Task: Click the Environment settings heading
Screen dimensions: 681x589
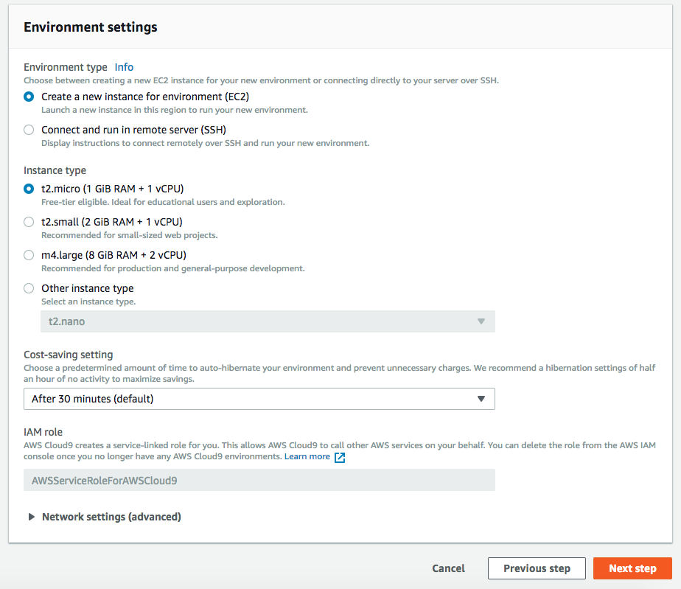Action: [91, 27]
